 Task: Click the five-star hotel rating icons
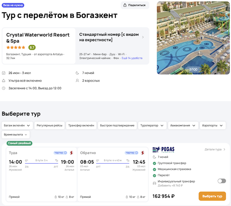click(x=16, y=47)
